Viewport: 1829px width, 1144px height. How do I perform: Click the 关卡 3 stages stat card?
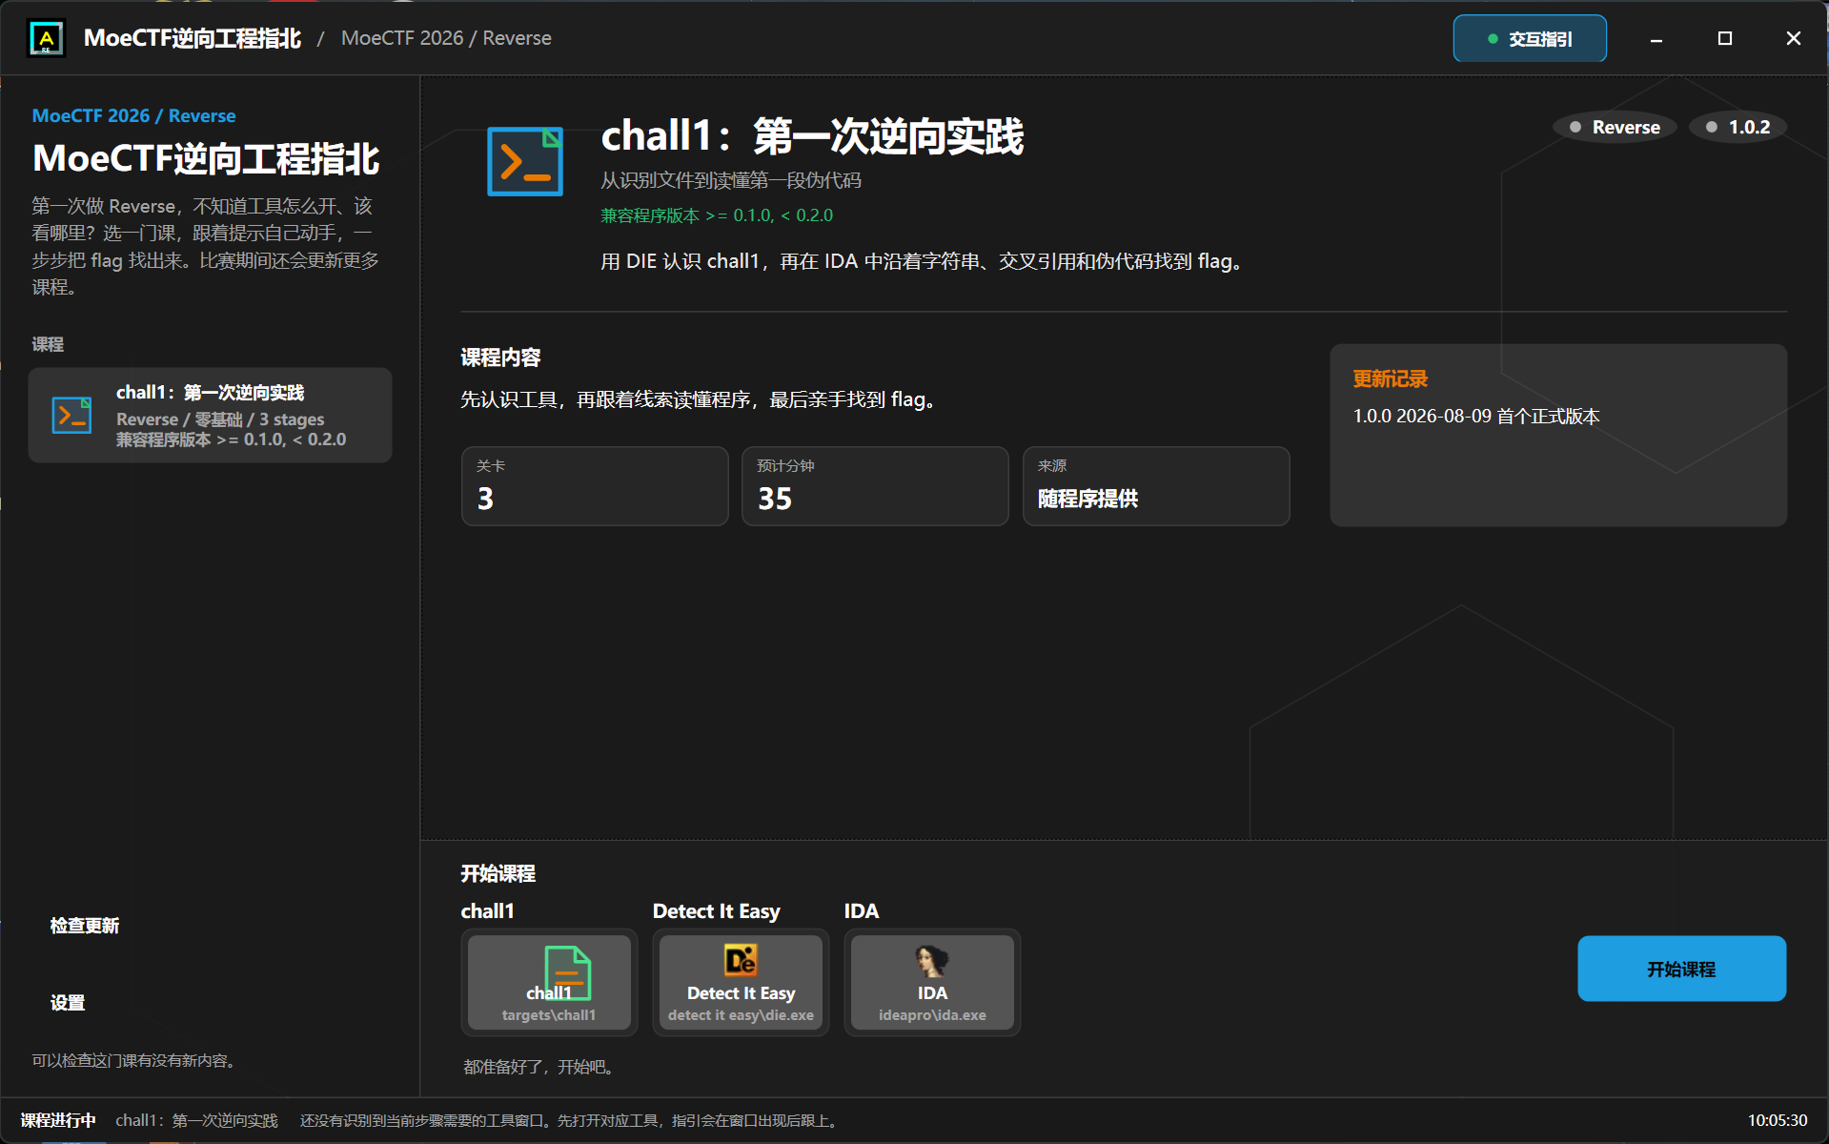(595, 486)
